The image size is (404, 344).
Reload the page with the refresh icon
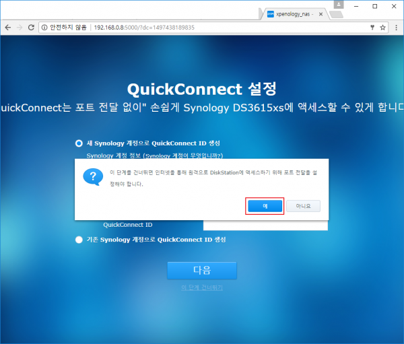point(32,28)
